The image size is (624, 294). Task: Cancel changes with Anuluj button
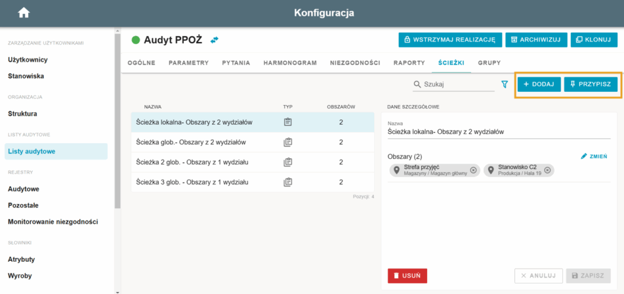539,276
